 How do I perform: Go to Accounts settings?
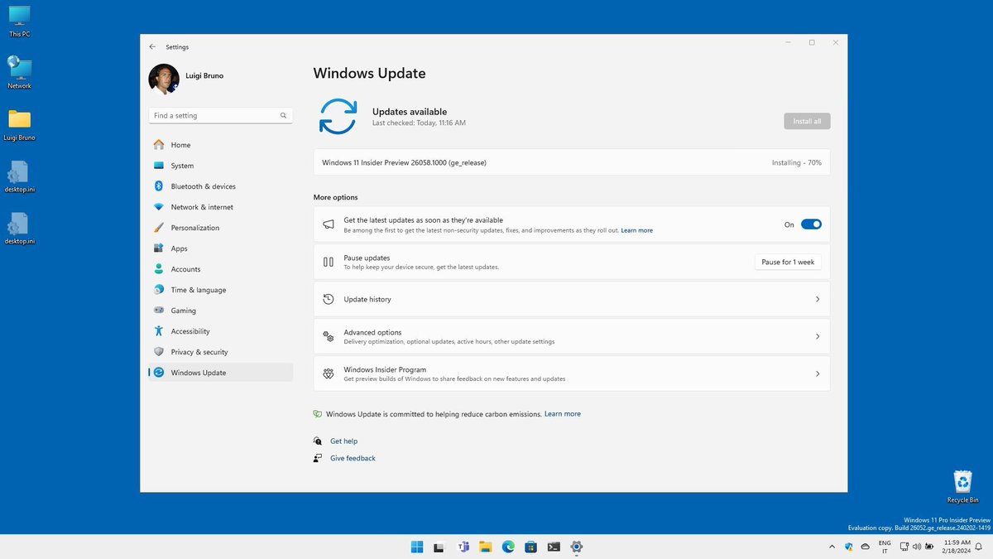(220, 269)
